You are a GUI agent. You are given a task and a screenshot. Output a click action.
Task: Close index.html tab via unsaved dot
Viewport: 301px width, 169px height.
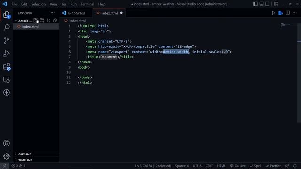tap(121, 13)
